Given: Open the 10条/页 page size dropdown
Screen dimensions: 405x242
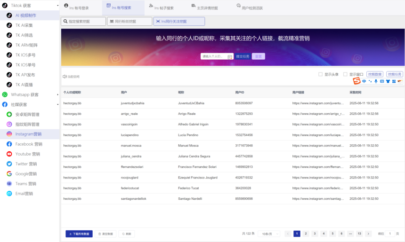Looking at the screenshot, I should coord(269,234).
